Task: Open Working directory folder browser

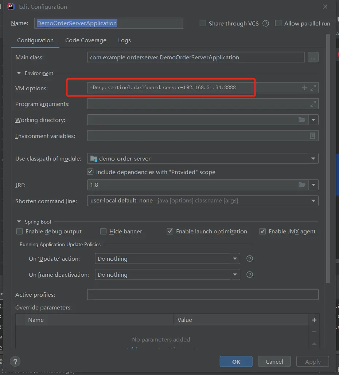Action: tap(302, 120)
